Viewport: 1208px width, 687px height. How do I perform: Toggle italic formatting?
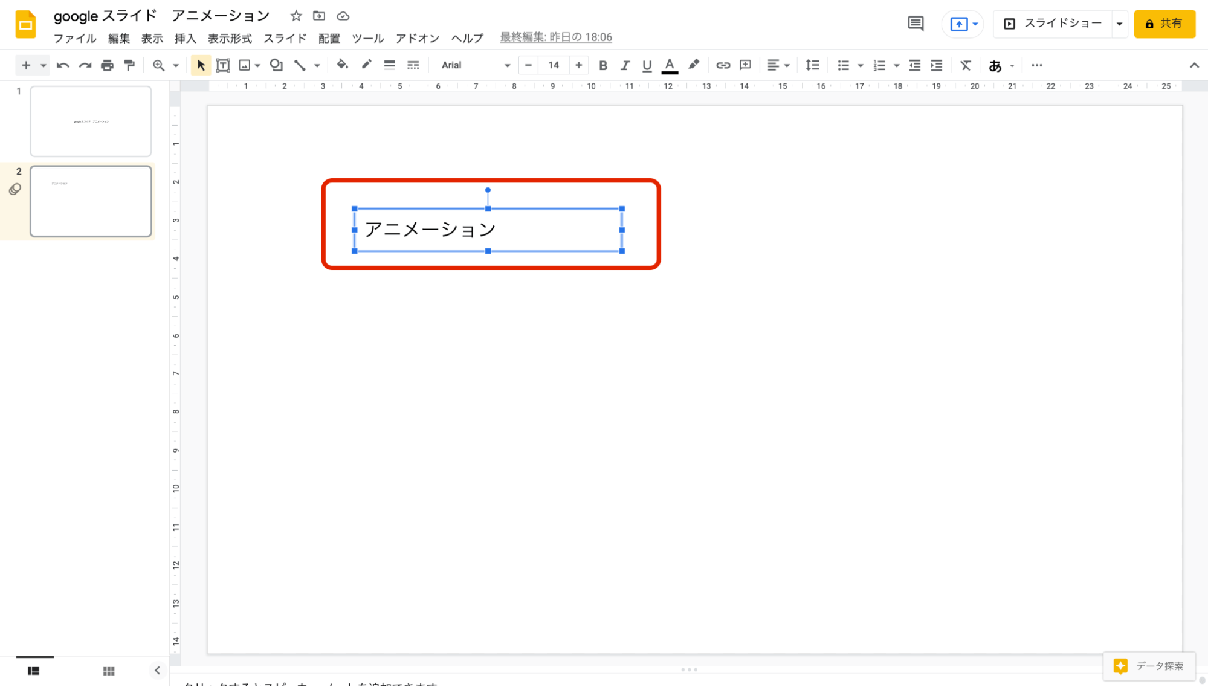(625, 65)
